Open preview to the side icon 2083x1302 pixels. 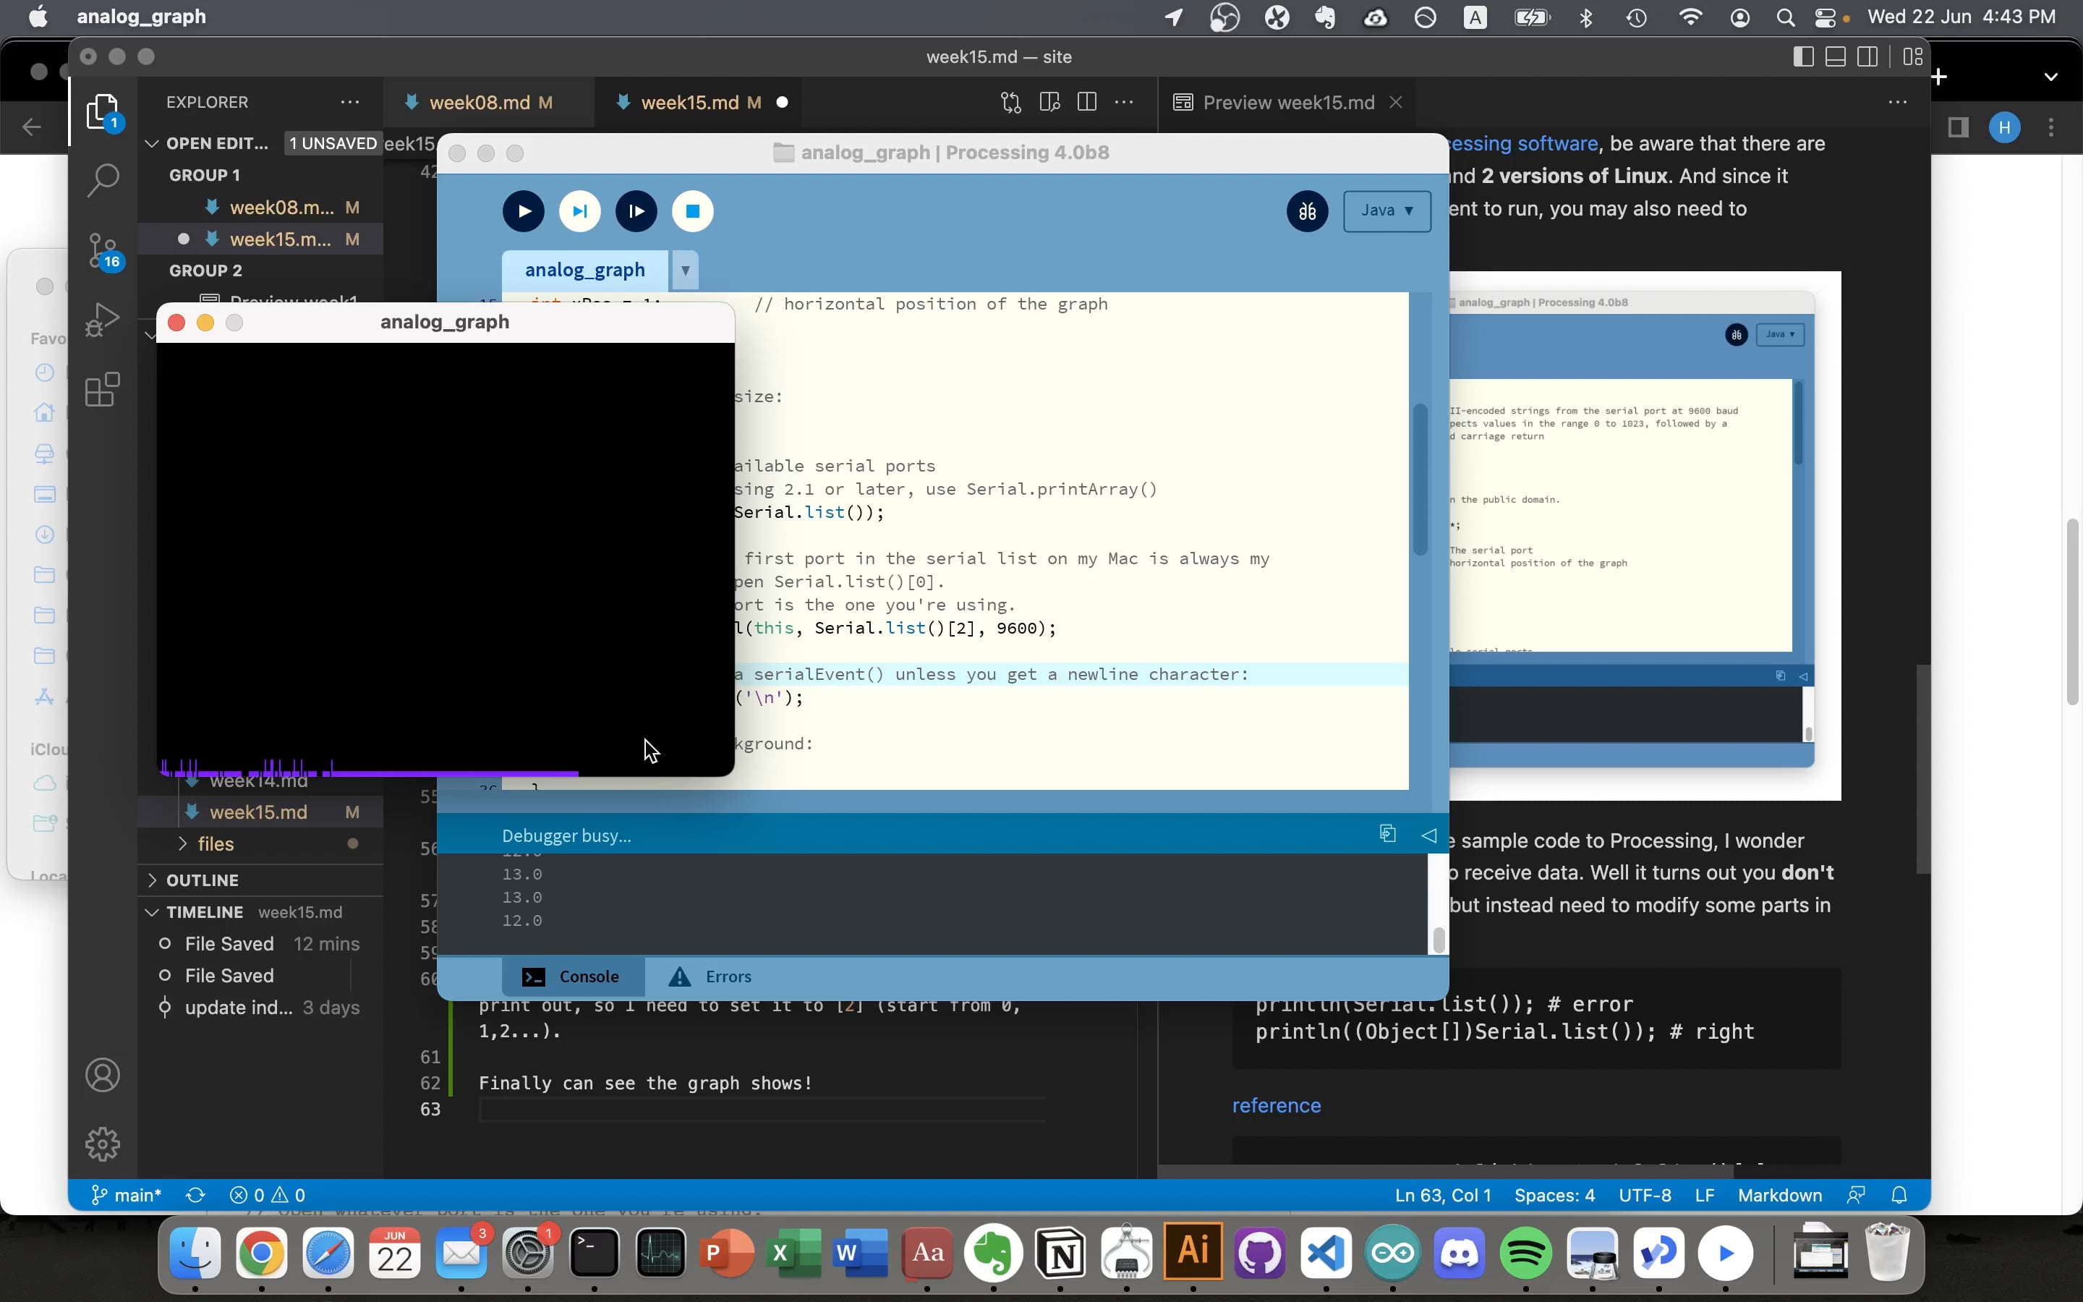(1049, 103)
